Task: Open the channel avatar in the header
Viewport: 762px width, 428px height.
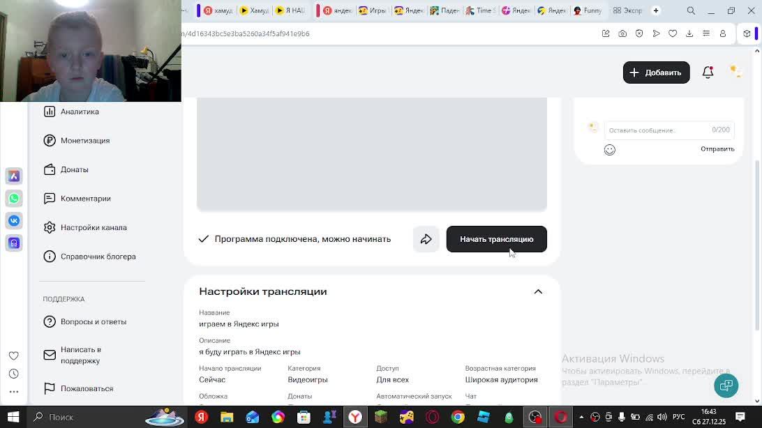Action: pos(735,72)
